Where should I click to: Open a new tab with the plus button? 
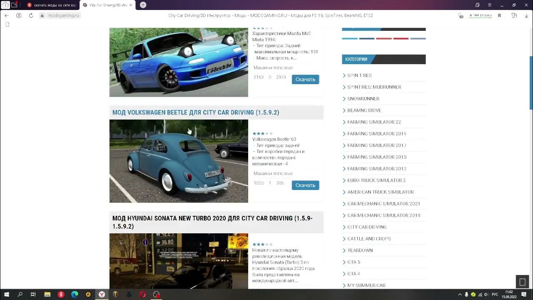coord(143,5)
